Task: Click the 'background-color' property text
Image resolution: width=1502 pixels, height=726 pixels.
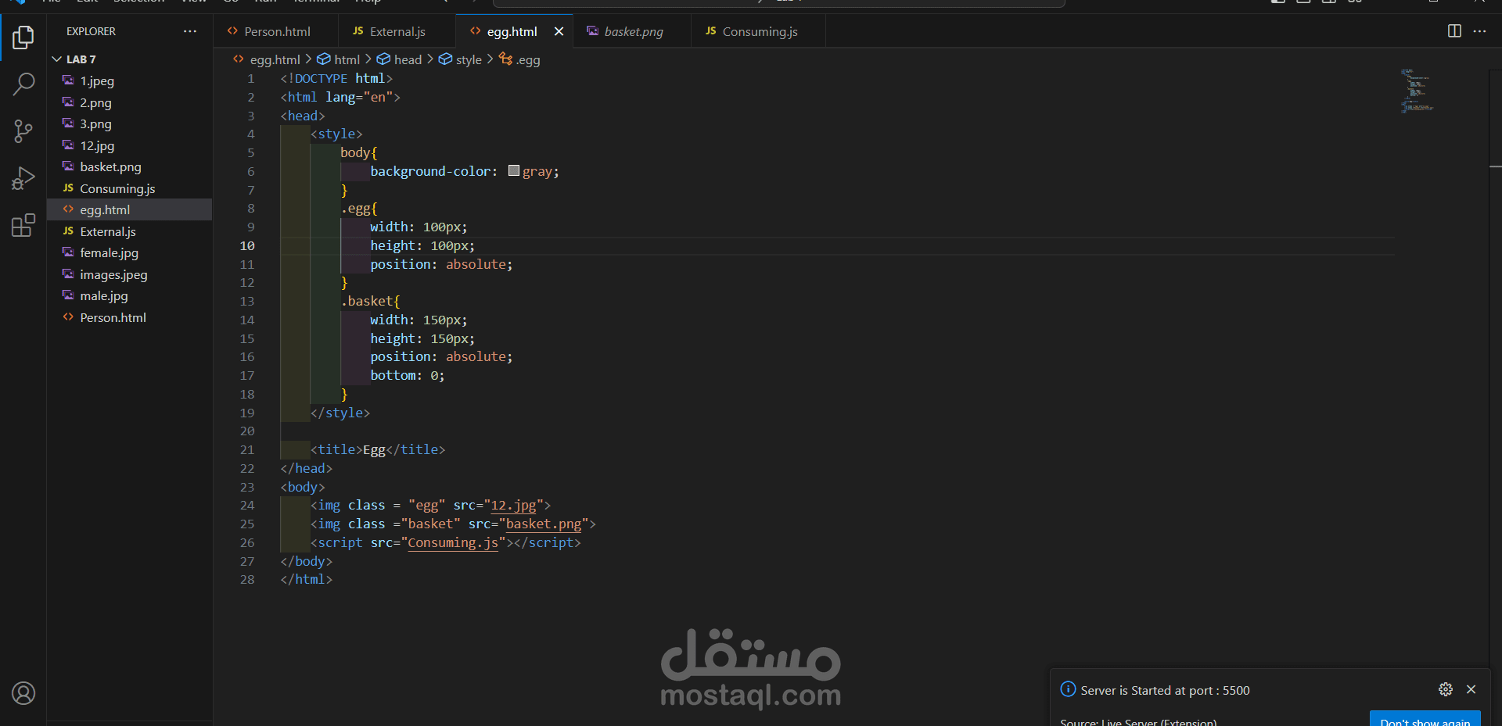Action: [430, 171]
